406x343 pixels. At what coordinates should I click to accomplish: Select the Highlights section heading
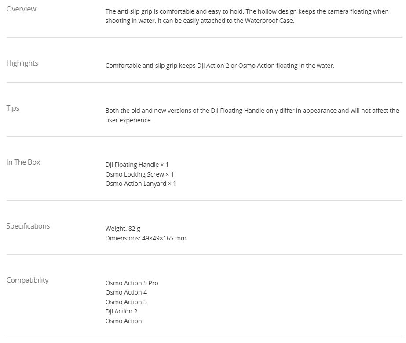(22, 63)
